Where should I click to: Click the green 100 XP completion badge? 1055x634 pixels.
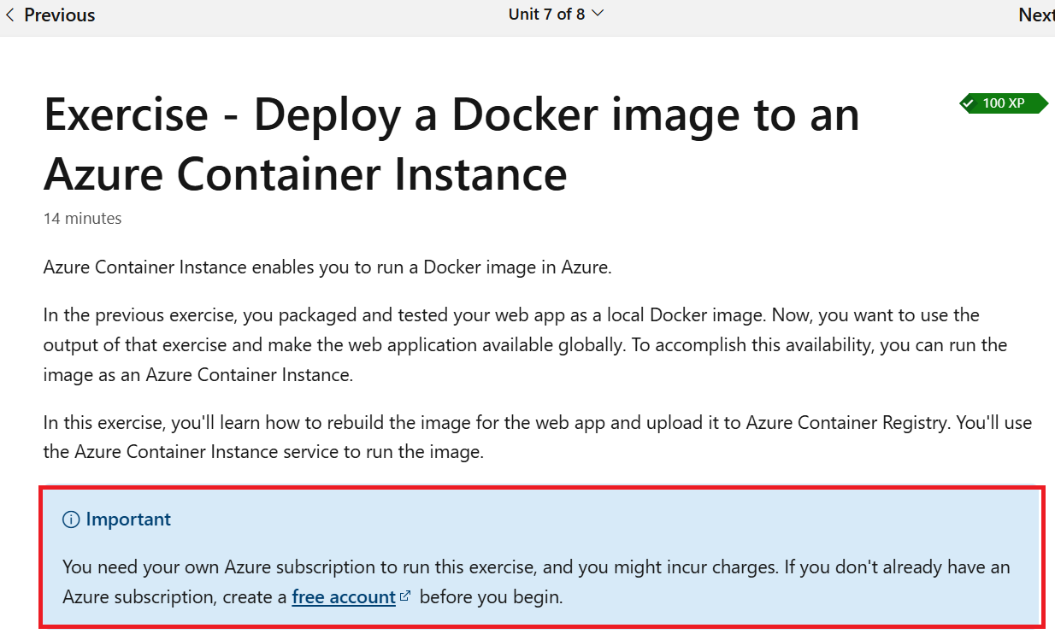[1004, 103]
